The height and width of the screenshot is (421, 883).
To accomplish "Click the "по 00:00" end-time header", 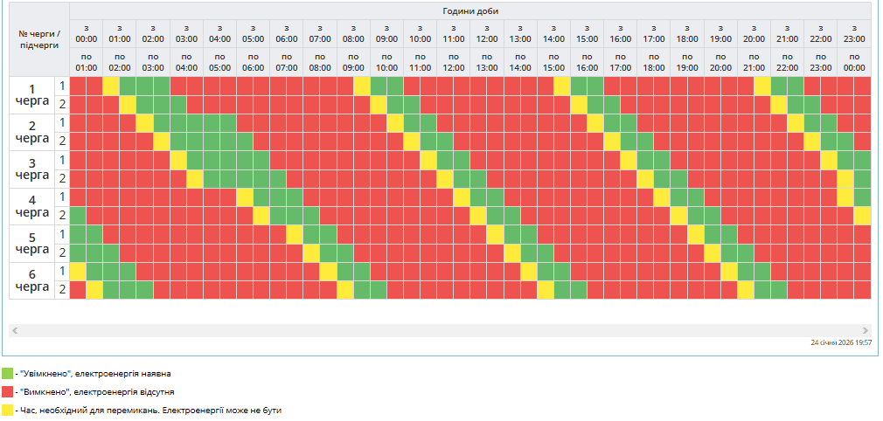I will click(x=854, y=62).
